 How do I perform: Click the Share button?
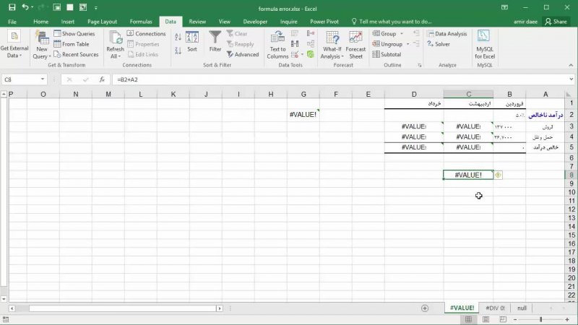[556, 22]
